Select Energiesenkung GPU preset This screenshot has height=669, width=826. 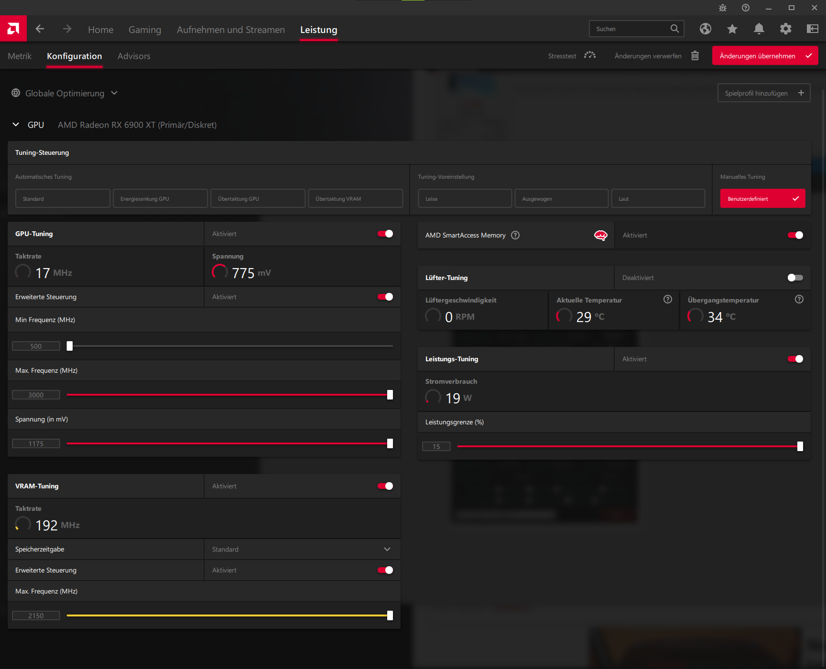(160, 199)
